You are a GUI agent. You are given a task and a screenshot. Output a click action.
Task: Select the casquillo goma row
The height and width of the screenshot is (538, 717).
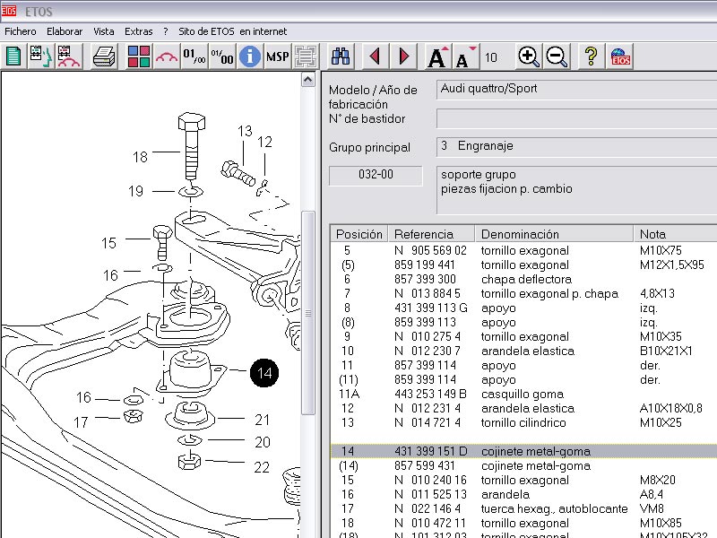click(523, 394)
